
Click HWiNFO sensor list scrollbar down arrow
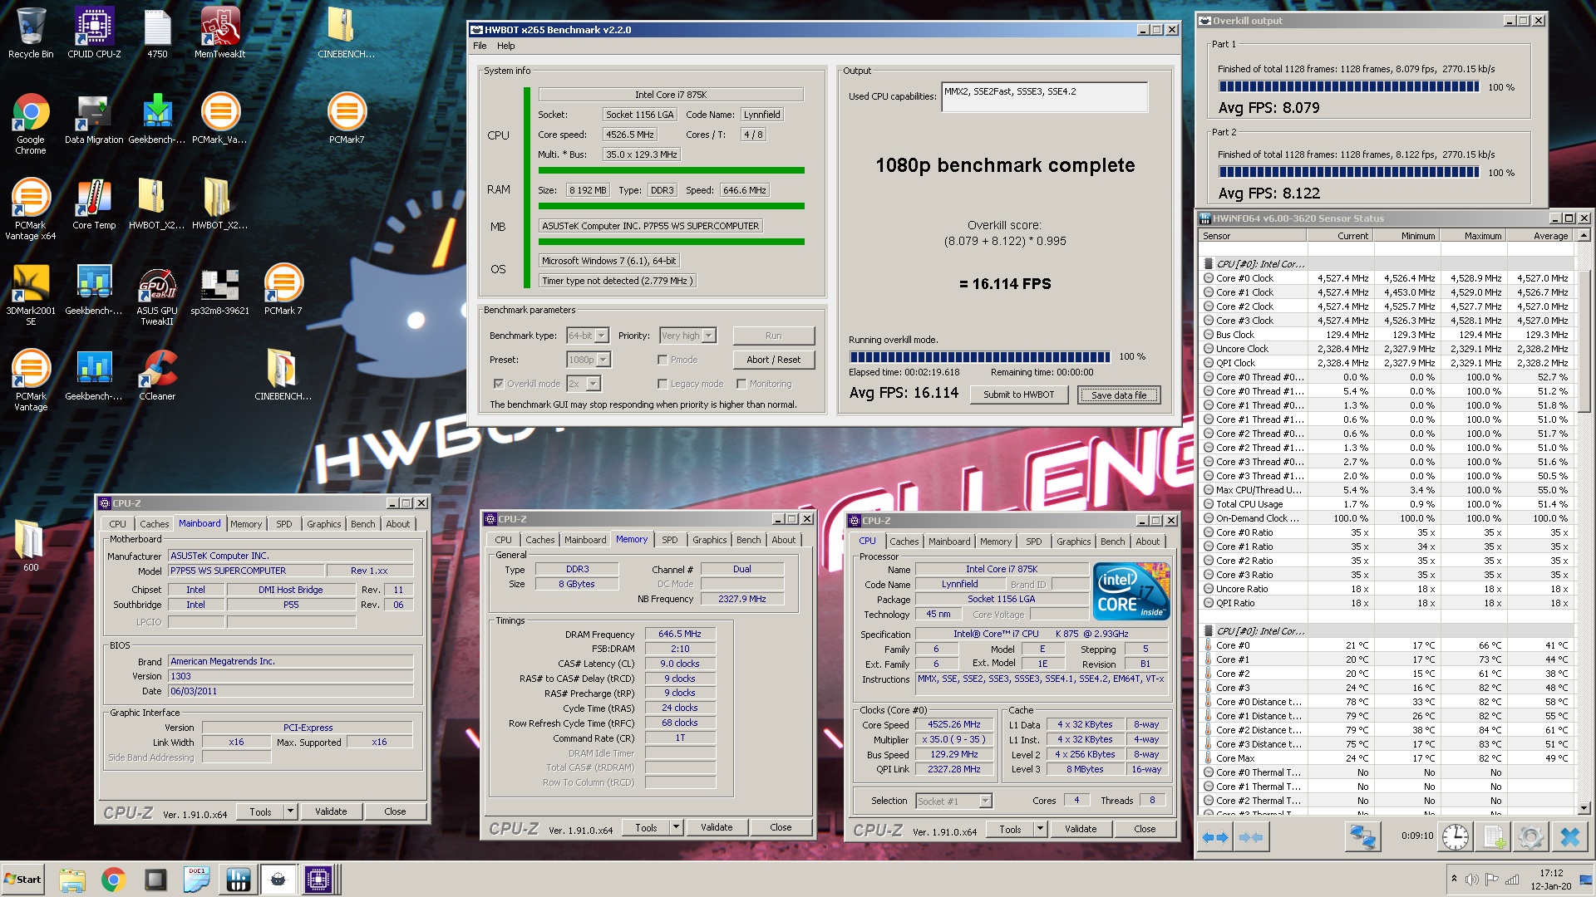(x=1584, y=806)
